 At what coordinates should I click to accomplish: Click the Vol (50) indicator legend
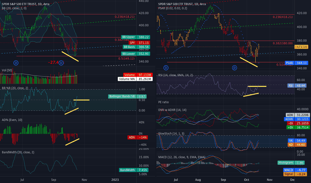click(7, 70)
